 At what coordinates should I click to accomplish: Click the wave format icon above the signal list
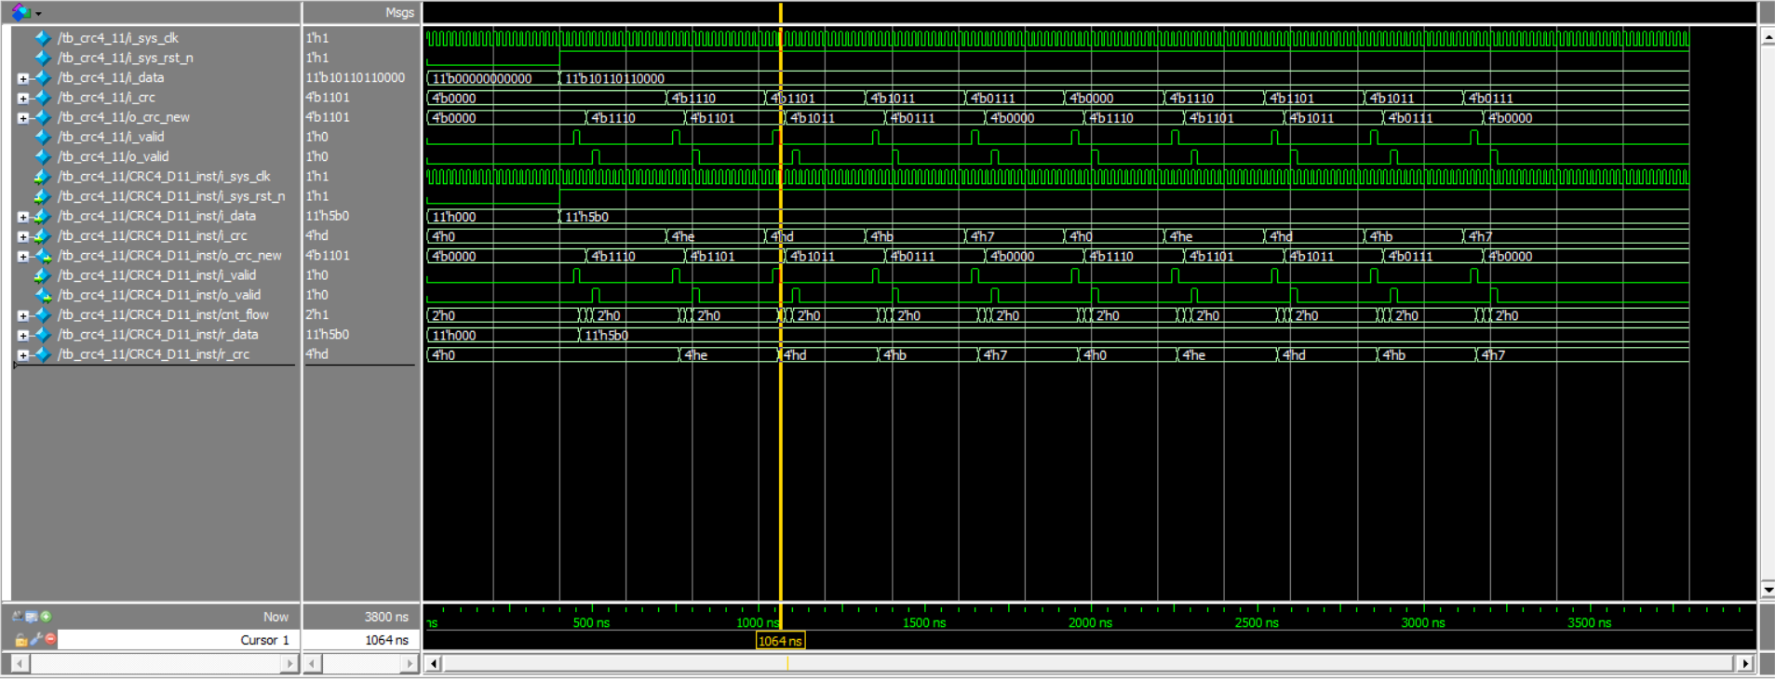pyautogui.click(x=20, y=12)
